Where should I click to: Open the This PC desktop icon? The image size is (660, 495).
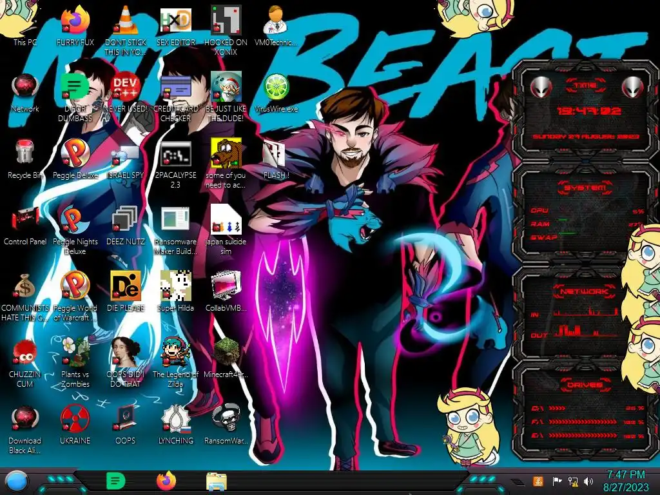(25, 25)
